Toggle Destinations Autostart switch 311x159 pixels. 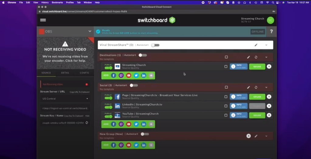tap(143, 55)
